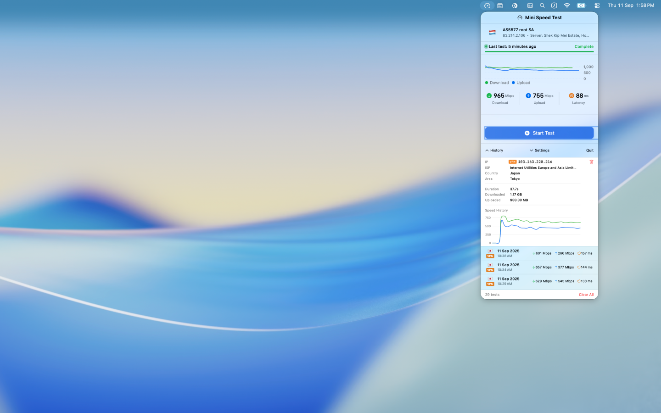Click the Speed History graph
This screenshot has height=413, width=661.
coord(533,229)
